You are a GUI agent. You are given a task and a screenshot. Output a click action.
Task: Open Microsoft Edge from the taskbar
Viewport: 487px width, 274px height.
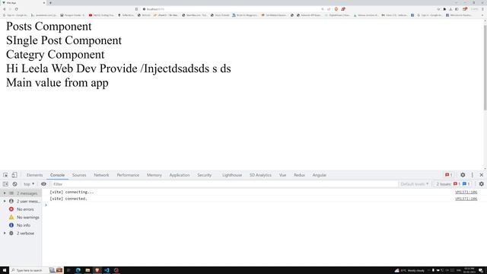(x=78, y=270)
